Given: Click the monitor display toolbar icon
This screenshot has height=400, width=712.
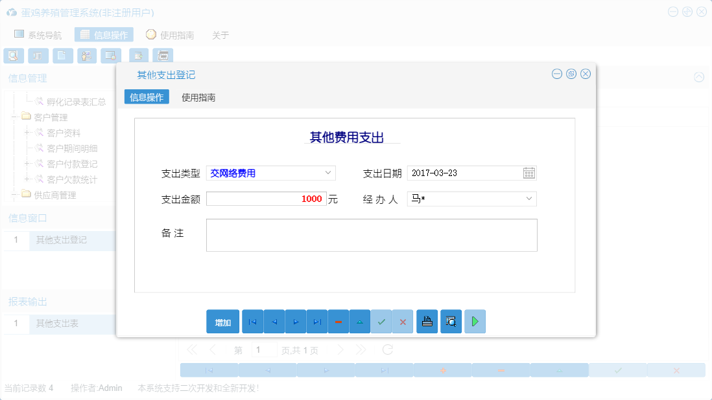Looking at the screenshot, I should tap(111, 56).
